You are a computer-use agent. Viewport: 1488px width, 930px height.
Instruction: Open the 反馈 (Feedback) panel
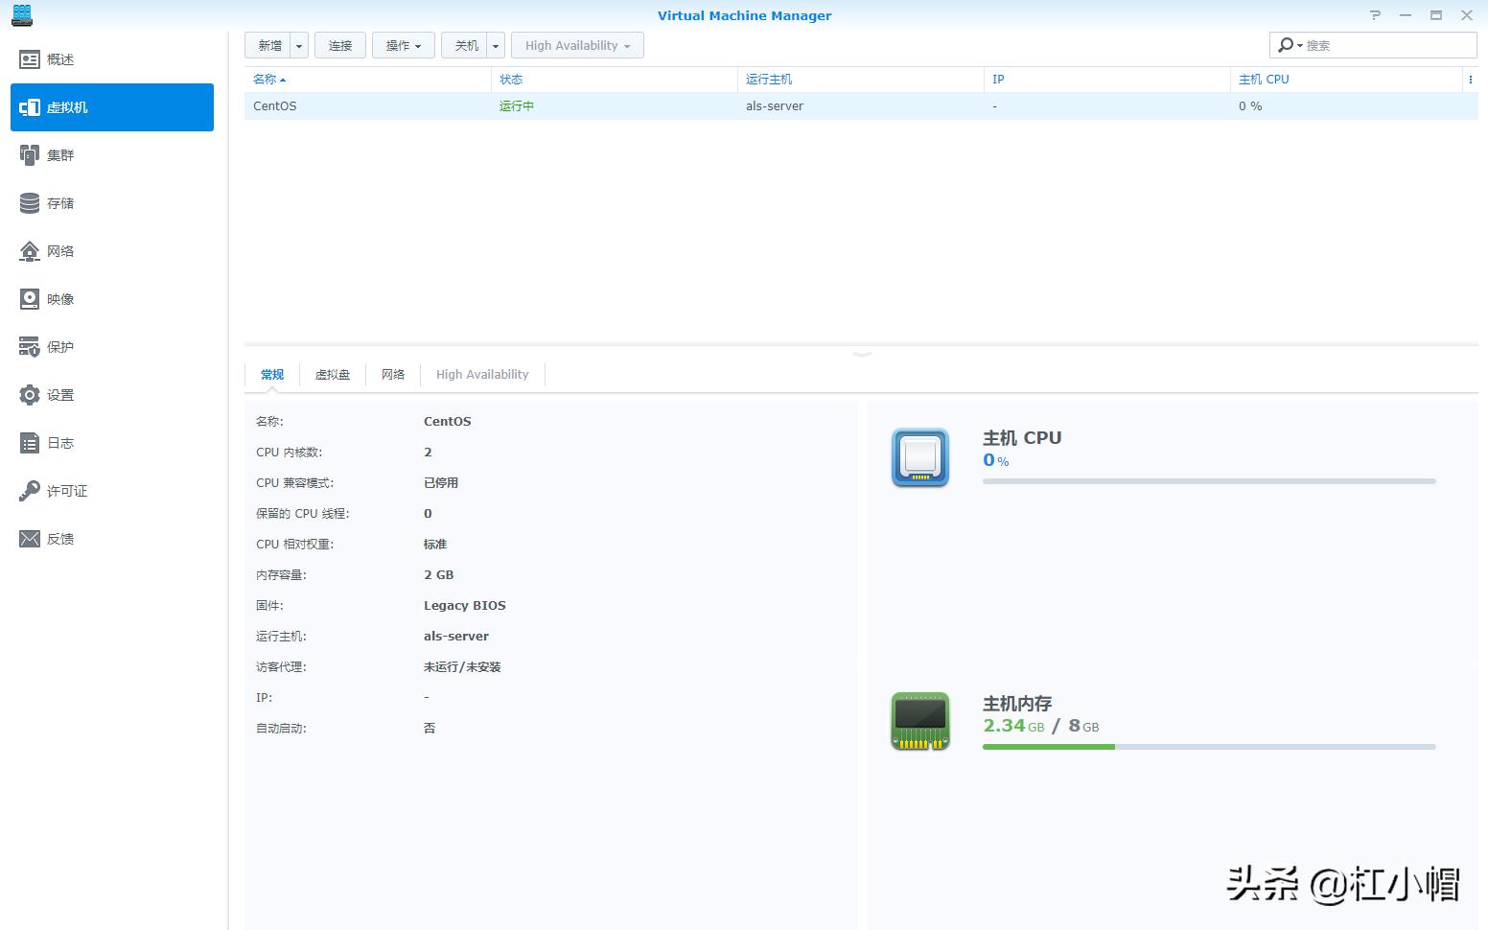click(x=58, y=538)
